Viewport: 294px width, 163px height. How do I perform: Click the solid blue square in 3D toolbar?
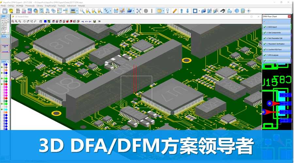pos(45,21)
